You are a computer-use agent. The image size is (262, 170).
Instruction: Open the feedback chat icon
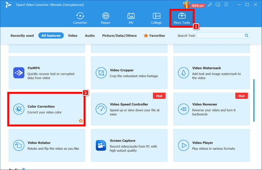218,4
